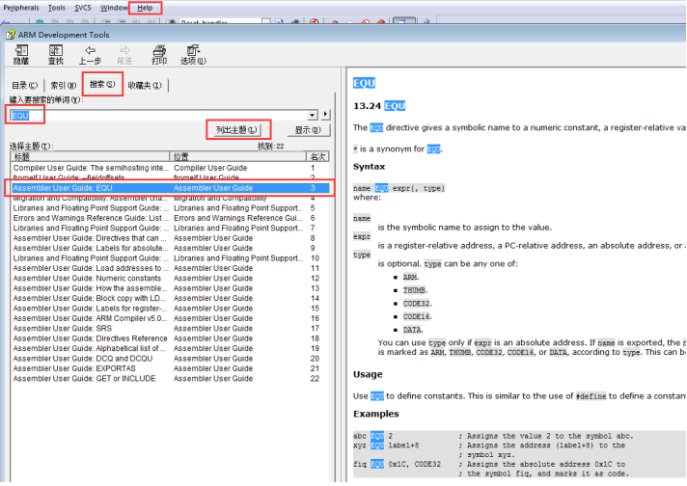Expand the search keyword dropdown arrow
The width and height of the screenshot is (687, 486).
tap(313, 115)
